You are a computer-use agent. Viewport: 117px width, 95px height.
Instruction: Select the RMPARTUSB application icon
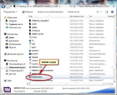tap(30, 67)
